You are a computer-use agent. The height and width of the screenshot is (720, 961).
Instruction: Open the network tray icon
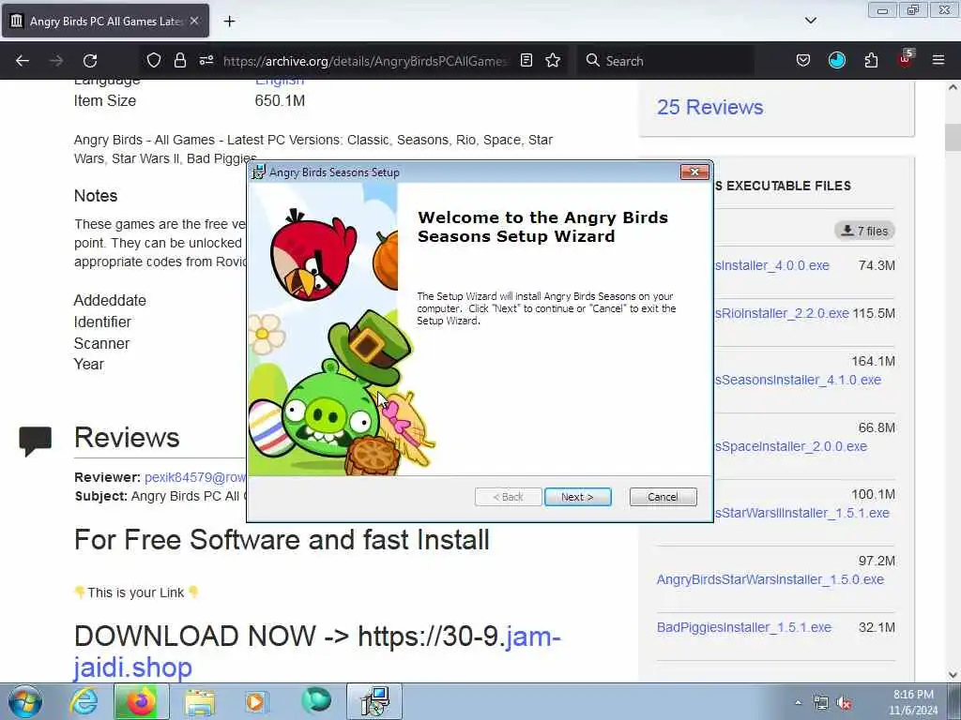(x=820, y=703)
